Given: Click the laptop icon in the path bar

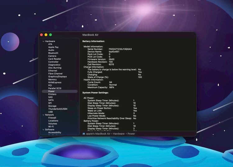Looking at the screenshot, I should (x=84, y=133).
